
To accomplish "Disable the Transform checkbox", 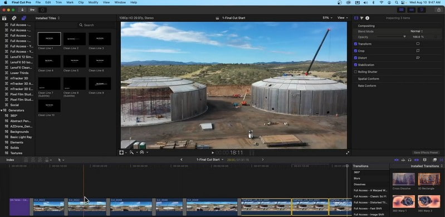I will (x=355, y=44).
